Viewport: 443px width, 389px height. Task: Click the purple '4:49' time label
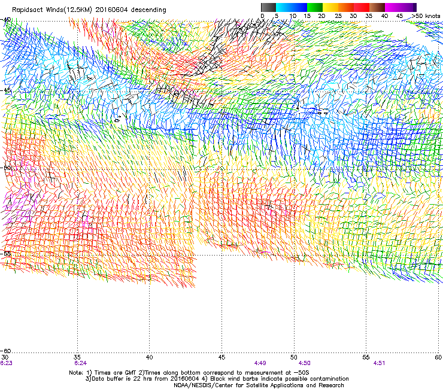(x=260, y=363)
